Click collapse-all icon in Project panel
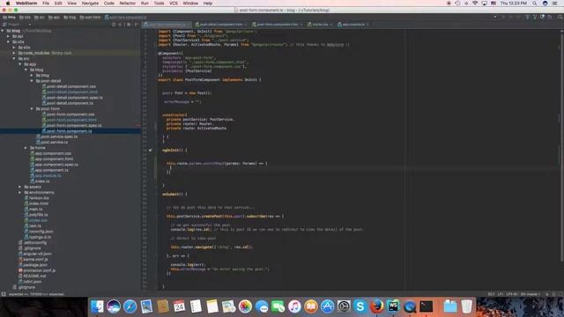The image size is (564, 317). [x=120, y=25]
